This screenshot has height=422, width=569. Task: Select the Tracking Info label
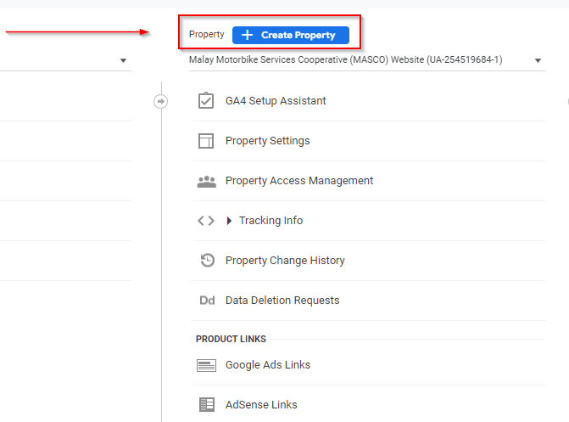click(x=271, y=221)
